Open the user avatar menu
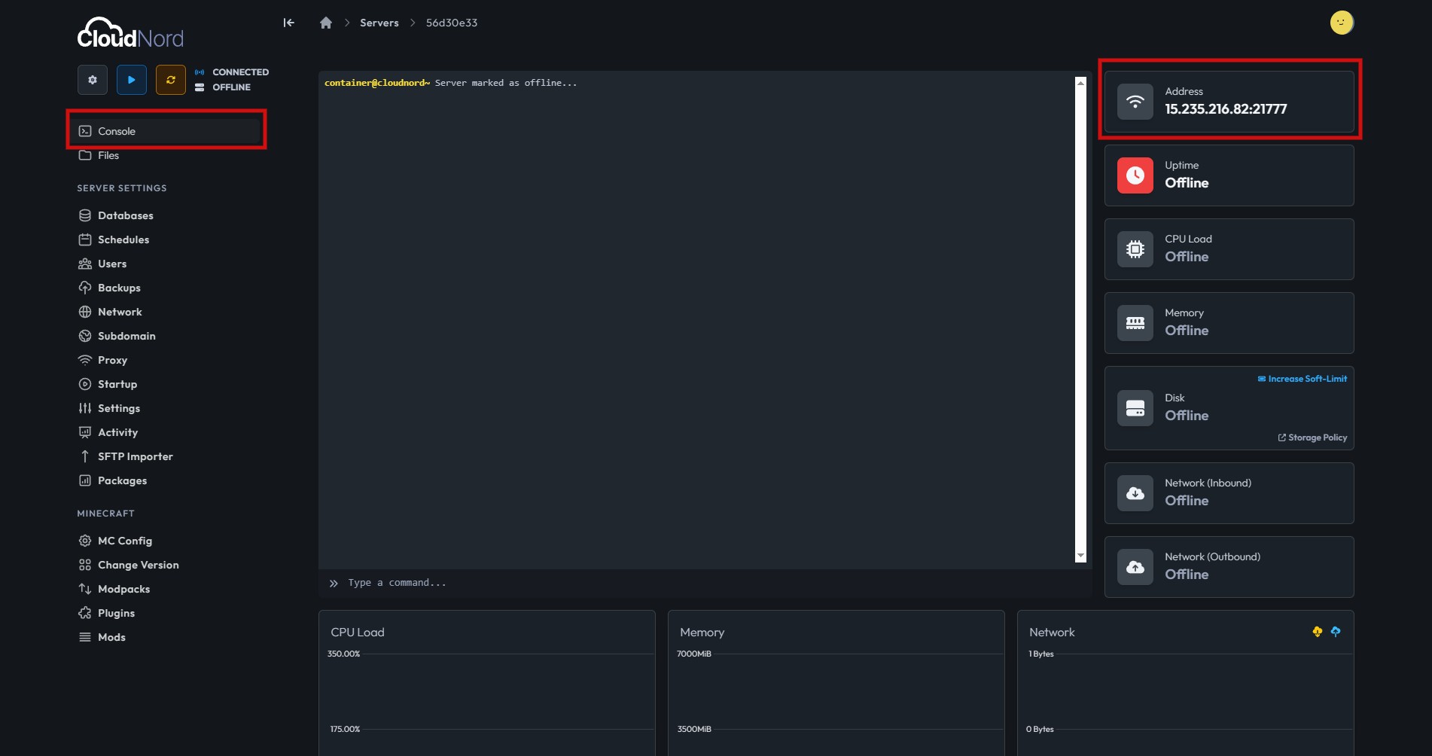Screen dimensions: 1432x756 [1342, 23]
